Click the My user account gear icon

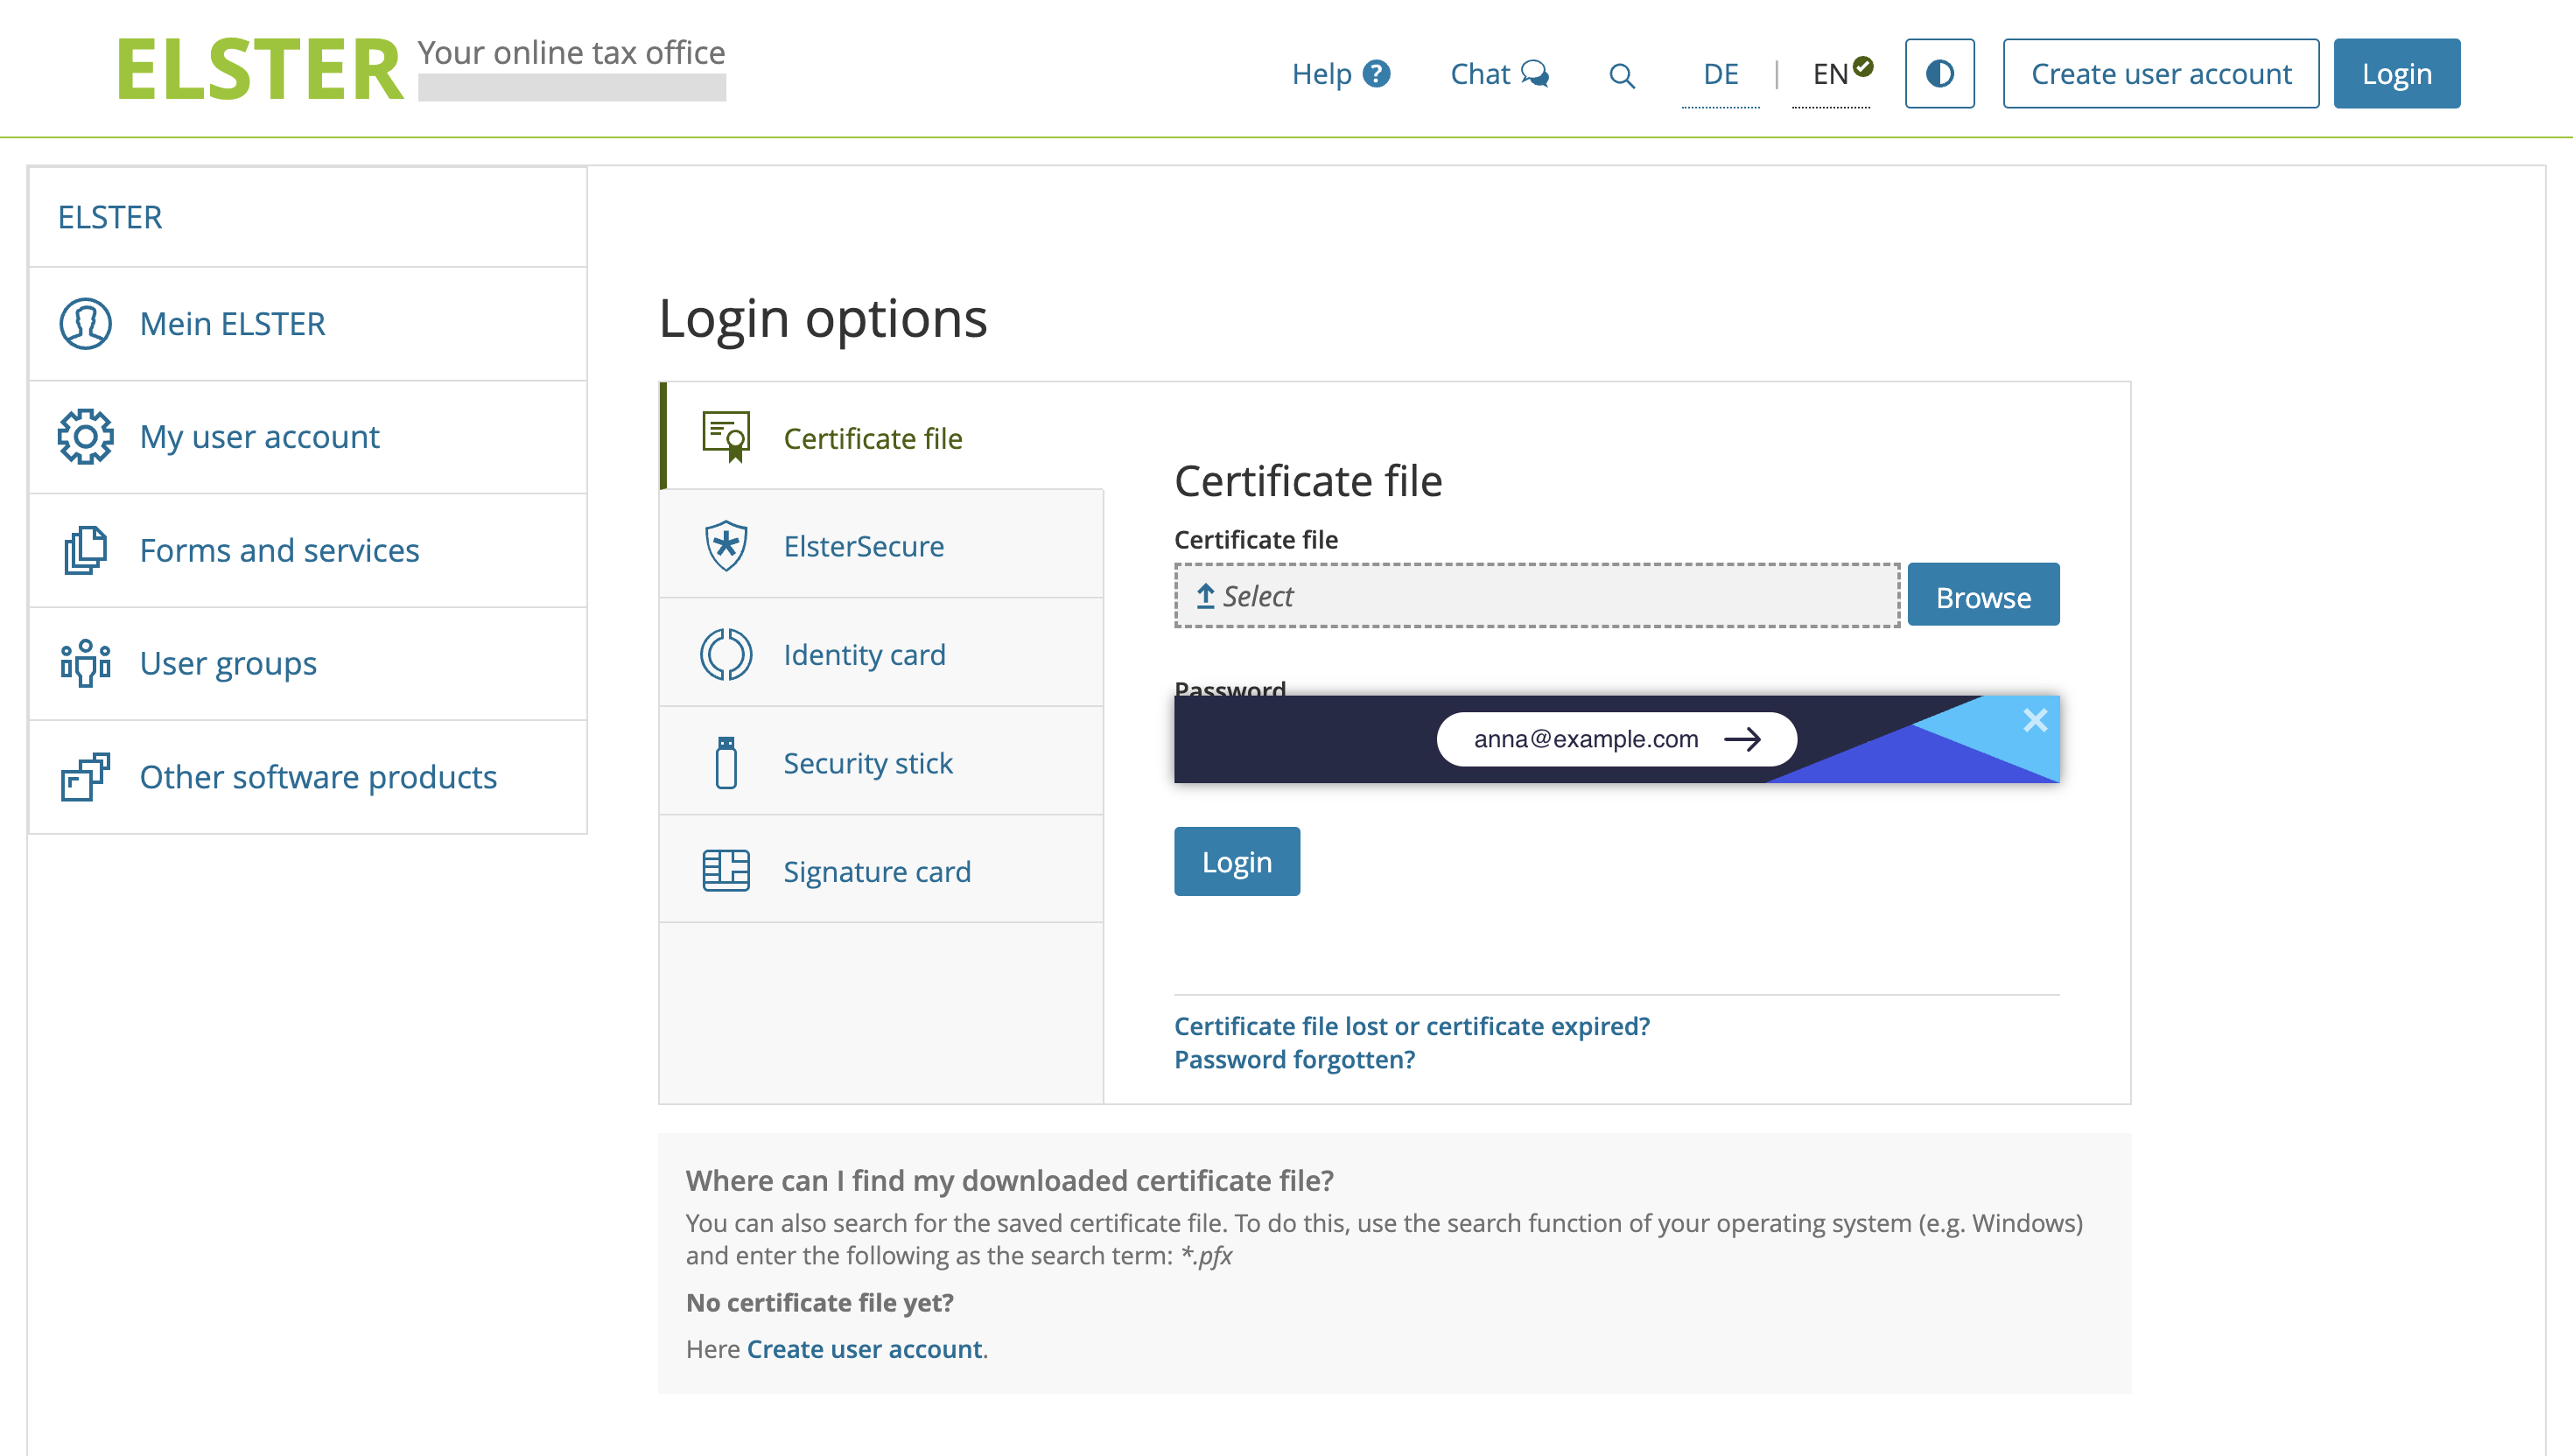pyautogui.click(x=85, y=436)
